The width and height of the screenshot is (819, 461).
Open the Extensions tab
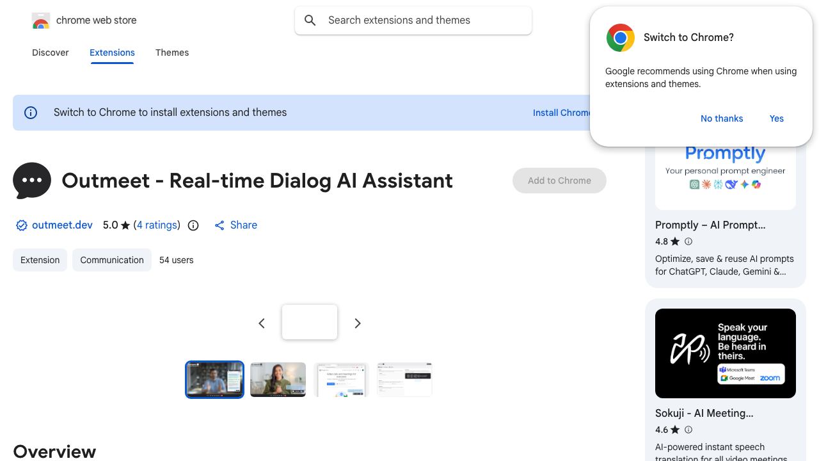pos(112,53)
